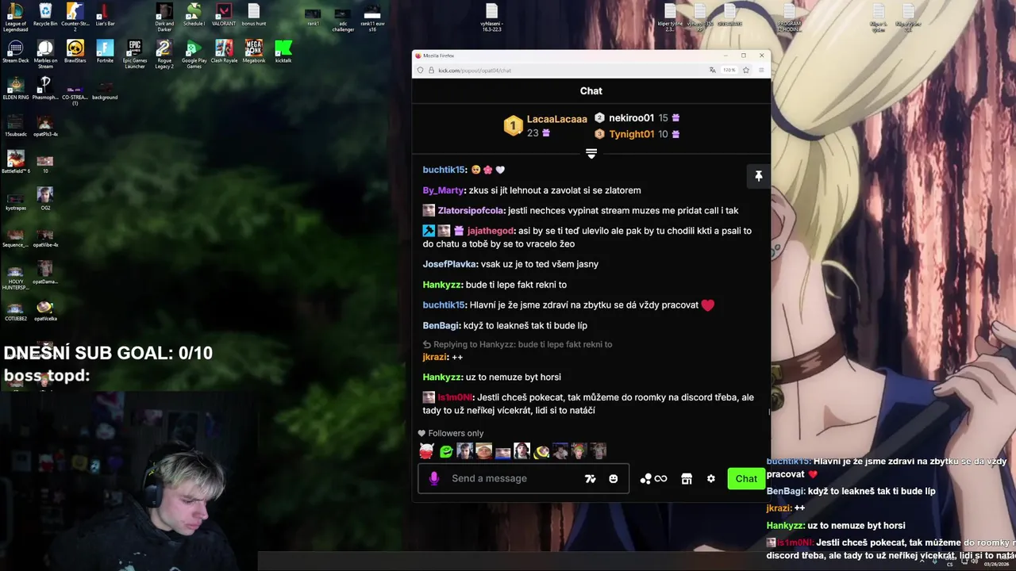Click the By_Marty username in chat
Image resolution: width=1016 pixels, height=571 pixels.
443,190
